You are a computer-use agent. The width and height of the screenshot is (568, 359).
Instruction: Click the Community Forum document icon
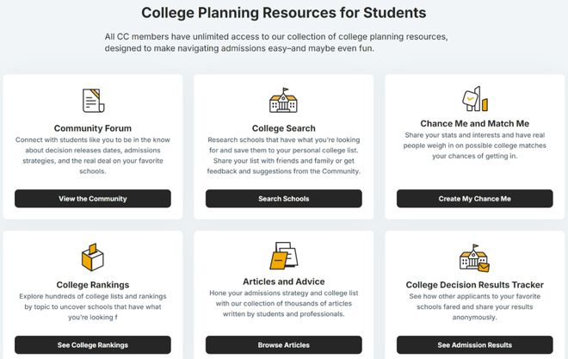pos(93,101)
